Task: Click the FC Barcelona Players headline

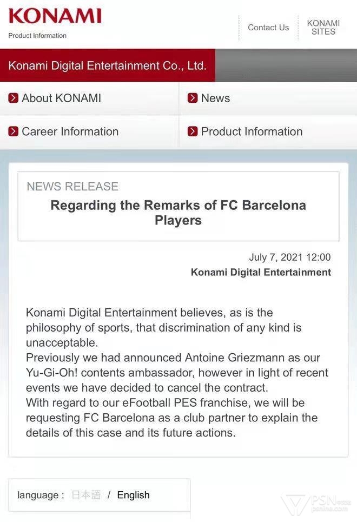Action: pyautogui.click(x=178, y=213)
